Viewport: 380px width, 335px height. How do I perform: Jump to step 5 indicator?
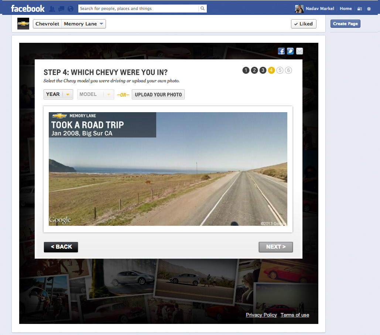tap(280, 70)
